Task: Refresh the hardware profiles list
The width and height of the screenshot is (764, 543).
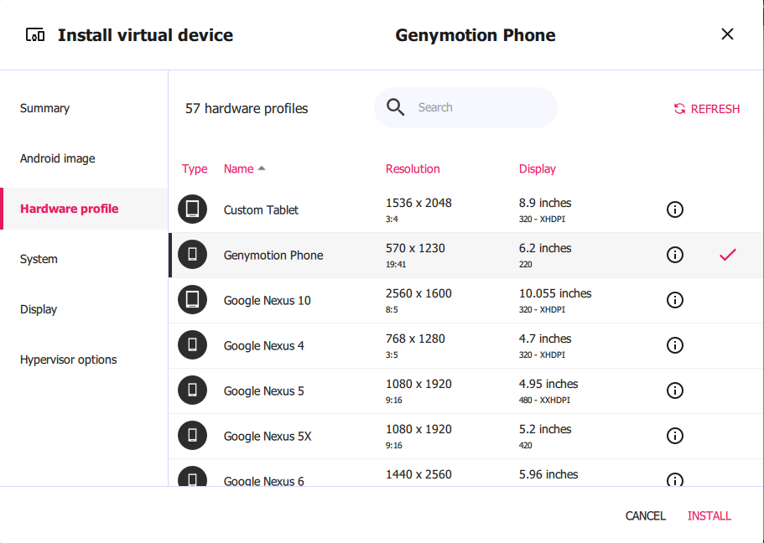Action: pos(706,109)
